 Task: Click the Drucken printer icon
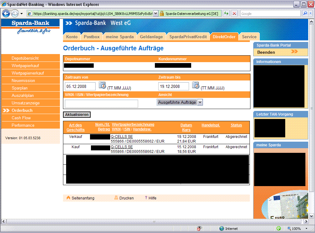coord(116,198)
